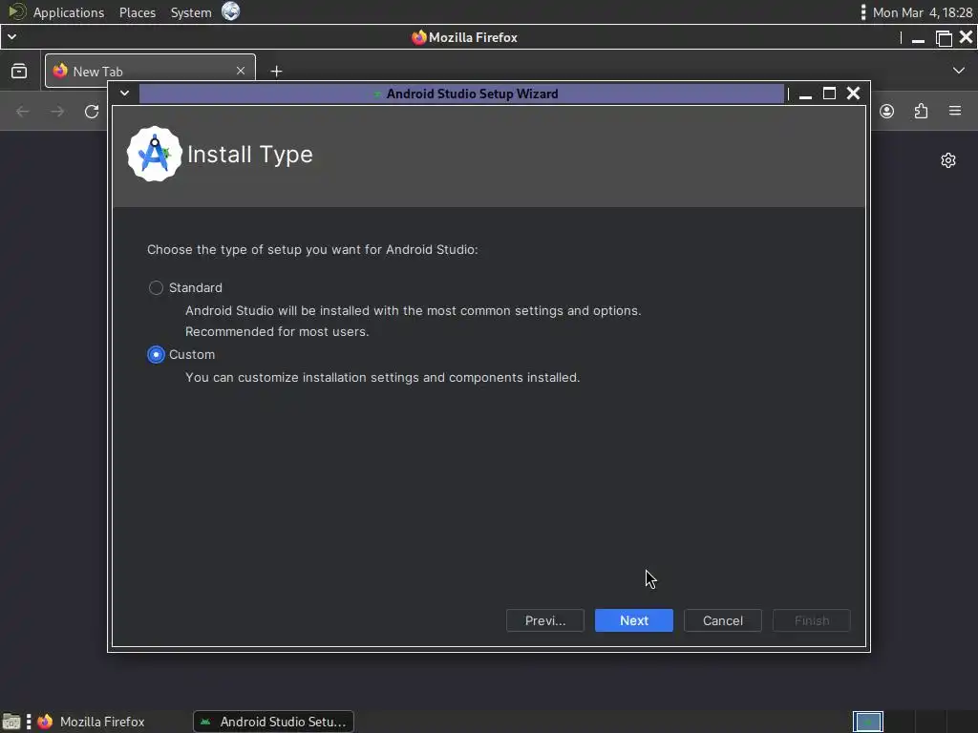Minimize the Android Studio Setup Wizard window
The height and width of the screenshot is (733, 978).
coord(805,94)
